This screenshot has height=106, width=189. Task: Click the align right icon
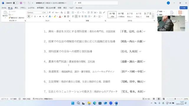pyautogui.click(x=79, y=16)
